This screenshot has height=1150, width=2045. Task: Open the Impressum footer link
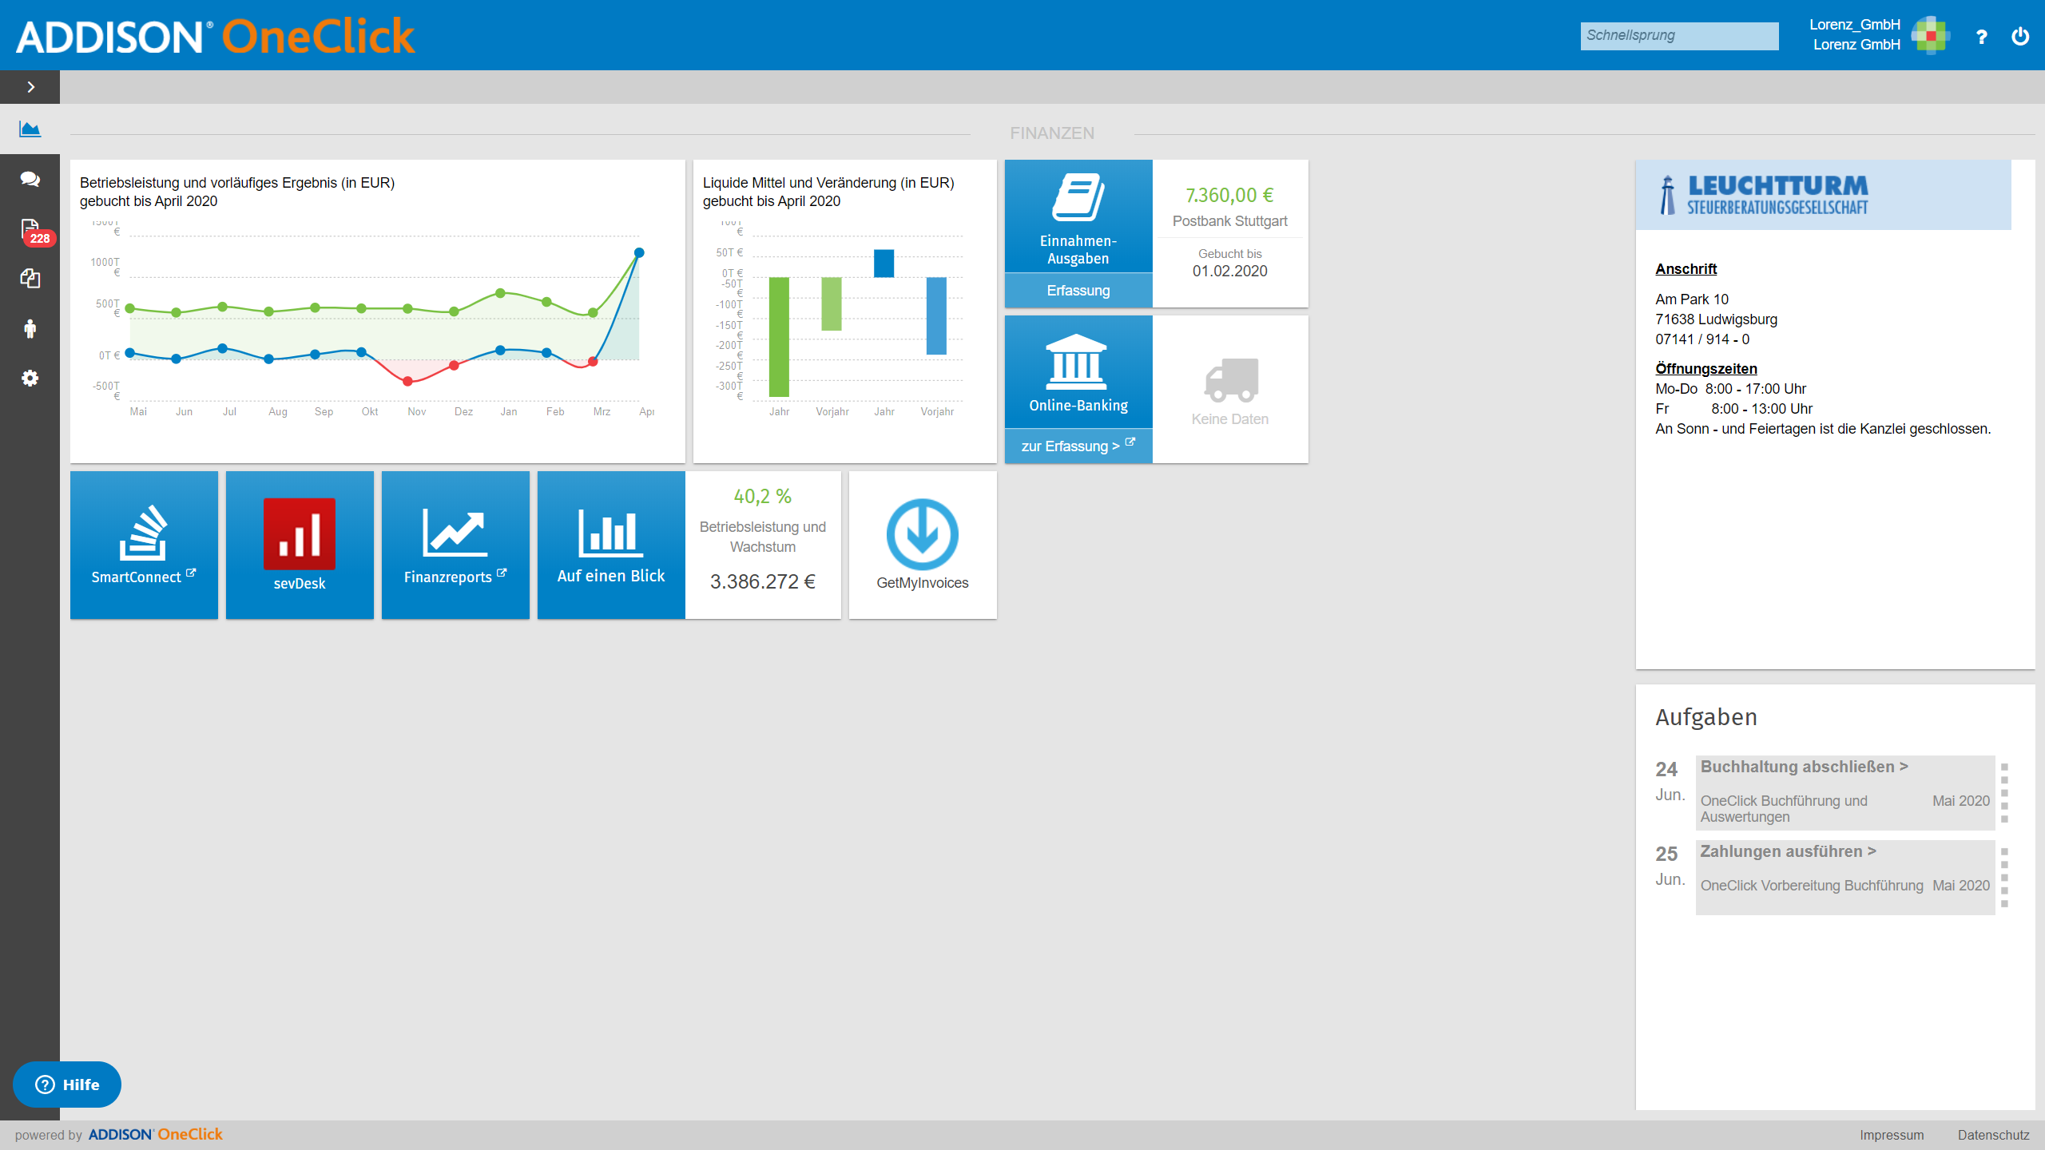pyautogui.click(x=1892, y=1135)
